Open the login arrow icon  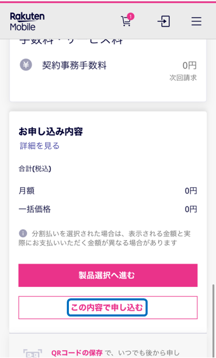click(x=164, y=21)
